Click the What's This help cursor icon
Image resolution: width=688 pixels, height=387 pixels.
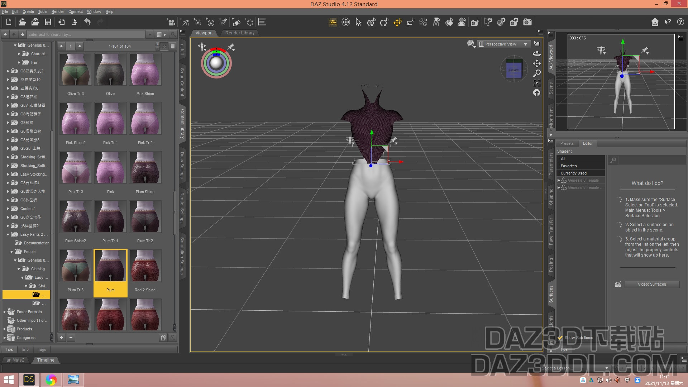point(668,22)
